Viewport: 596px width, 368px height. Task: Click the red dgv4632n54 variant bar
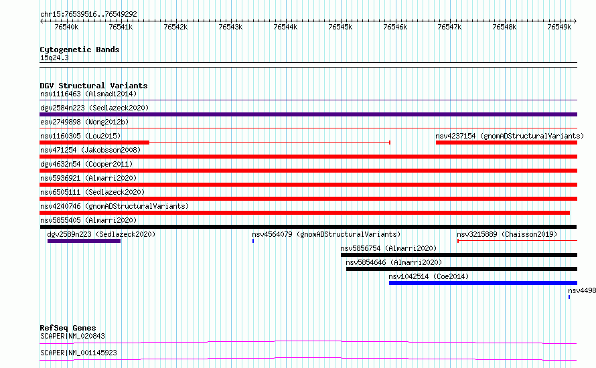308,171
